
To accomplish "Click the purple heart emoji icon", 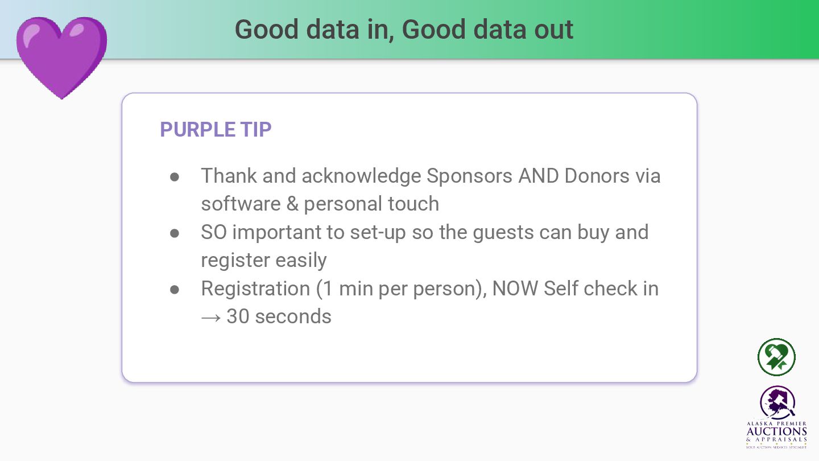I will point(61,57).
